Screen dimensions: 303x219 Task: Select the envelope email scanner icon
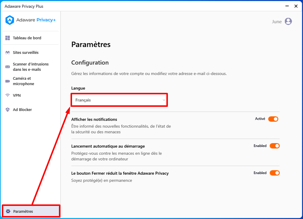point(7,67)
